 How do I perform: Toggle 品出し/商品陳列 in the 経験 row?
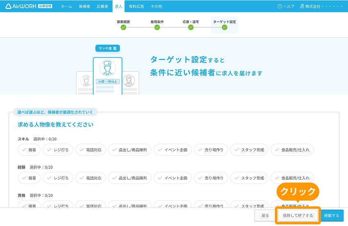click(x=130, y=178)
